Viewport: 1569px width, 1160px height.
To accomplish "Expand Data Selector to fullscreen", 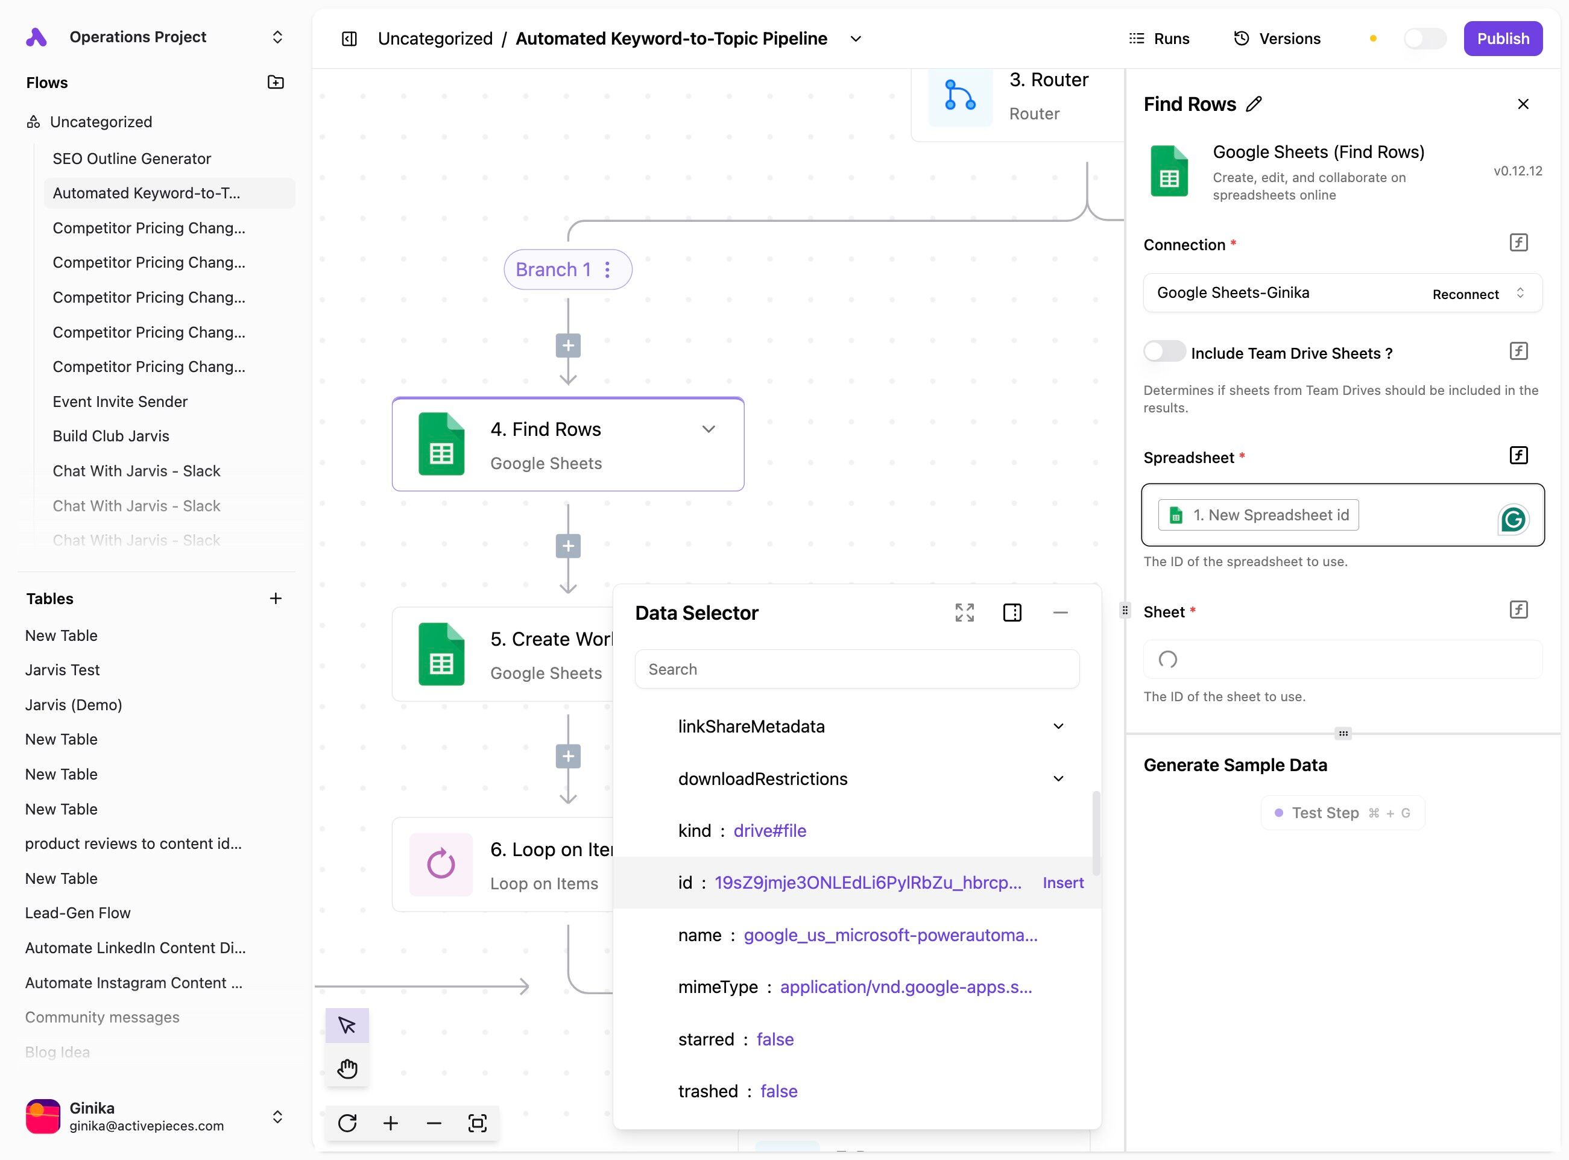I will point(964,613).
